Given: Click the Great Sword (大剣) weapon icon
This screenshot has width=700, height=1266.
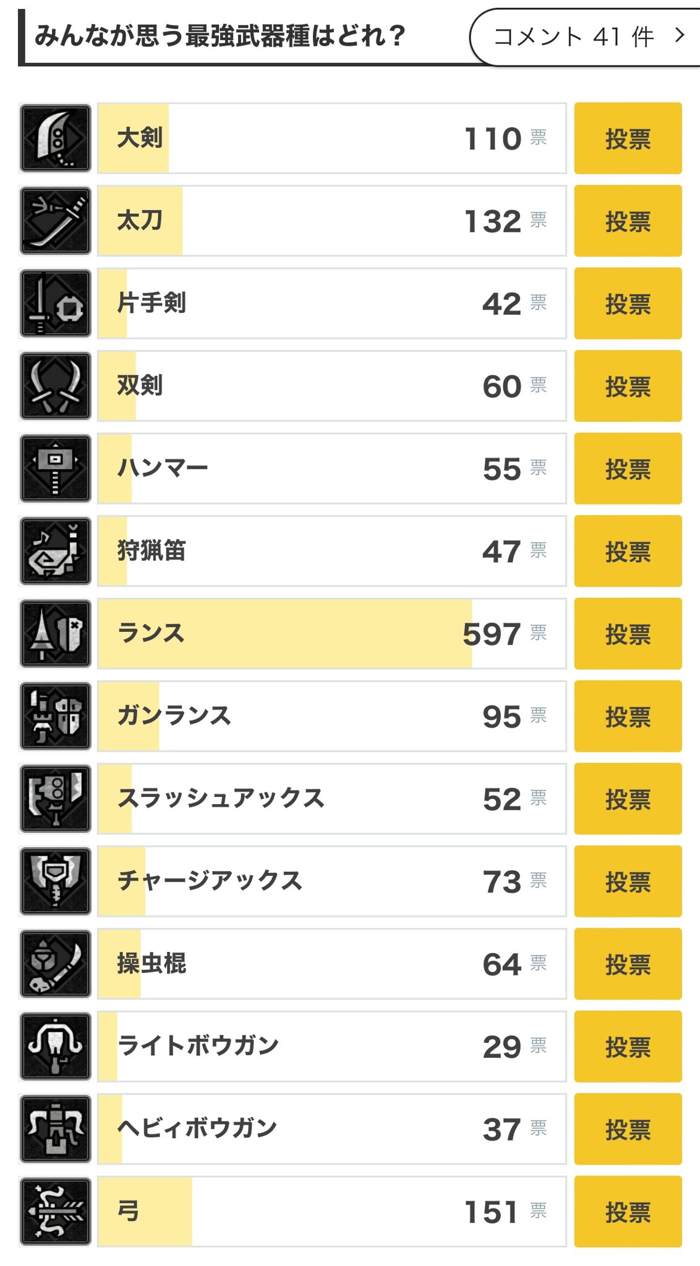Looking at the screenshot, I should 56,138.
